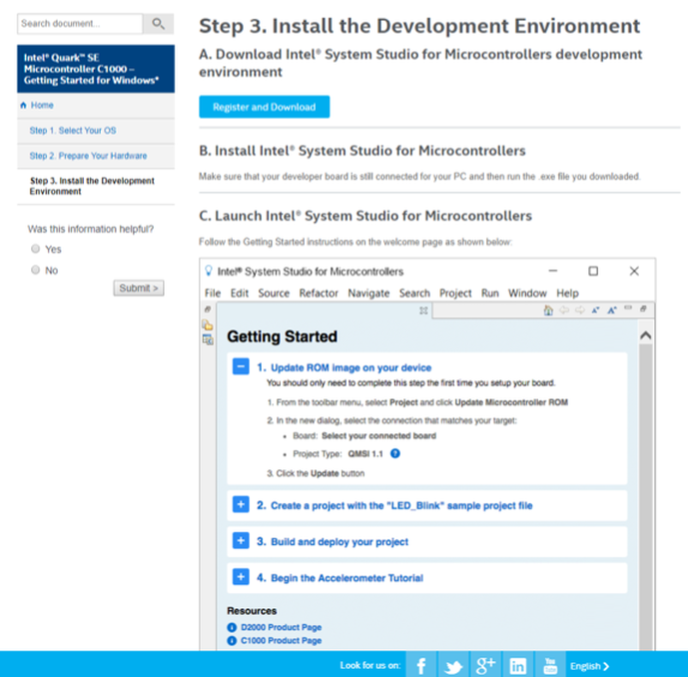Click the info icon beside D2000 Product Page

click(232, 628)
